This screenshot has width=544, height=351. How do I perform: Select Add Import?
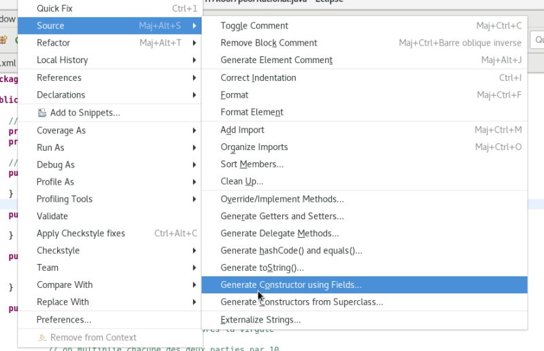pyautogui.click(x=364, y=130)
